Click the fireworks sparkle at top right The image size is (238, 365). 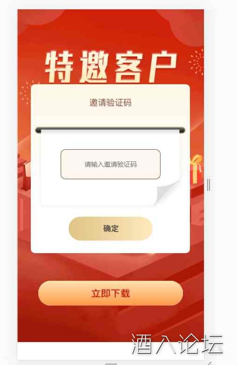(196, 62)
